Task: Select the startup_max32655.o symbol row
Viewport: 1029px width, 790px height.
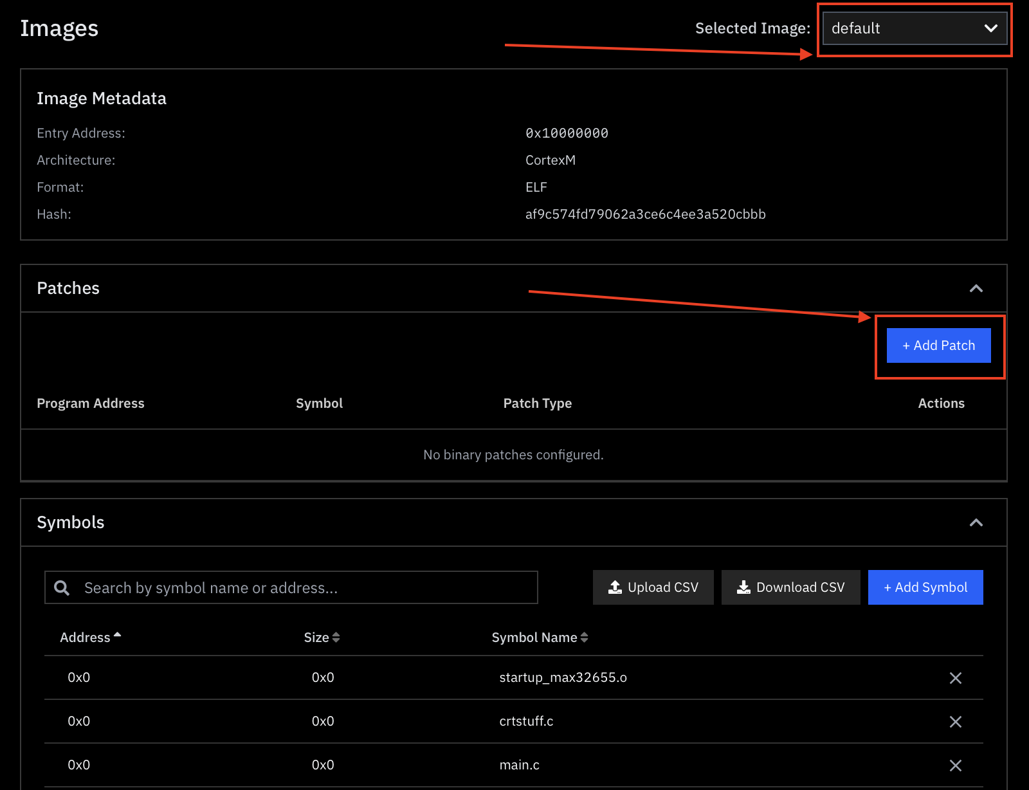Action: [x=563, y=677]
